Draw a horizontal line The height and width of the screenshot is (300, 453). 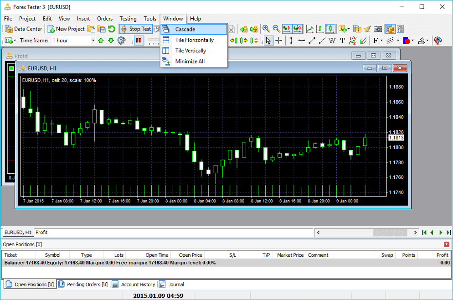point(302,41)
